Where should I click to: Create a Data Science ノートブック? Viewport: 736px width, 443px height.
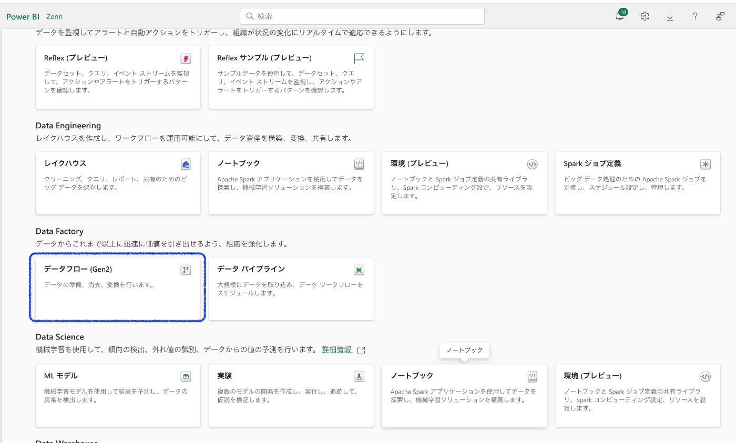click(464, 395)
